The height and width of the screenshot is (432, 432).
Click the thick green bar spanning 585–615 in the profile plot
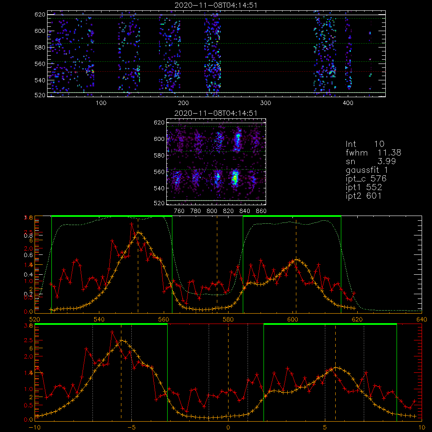click(x=292, y=216)
